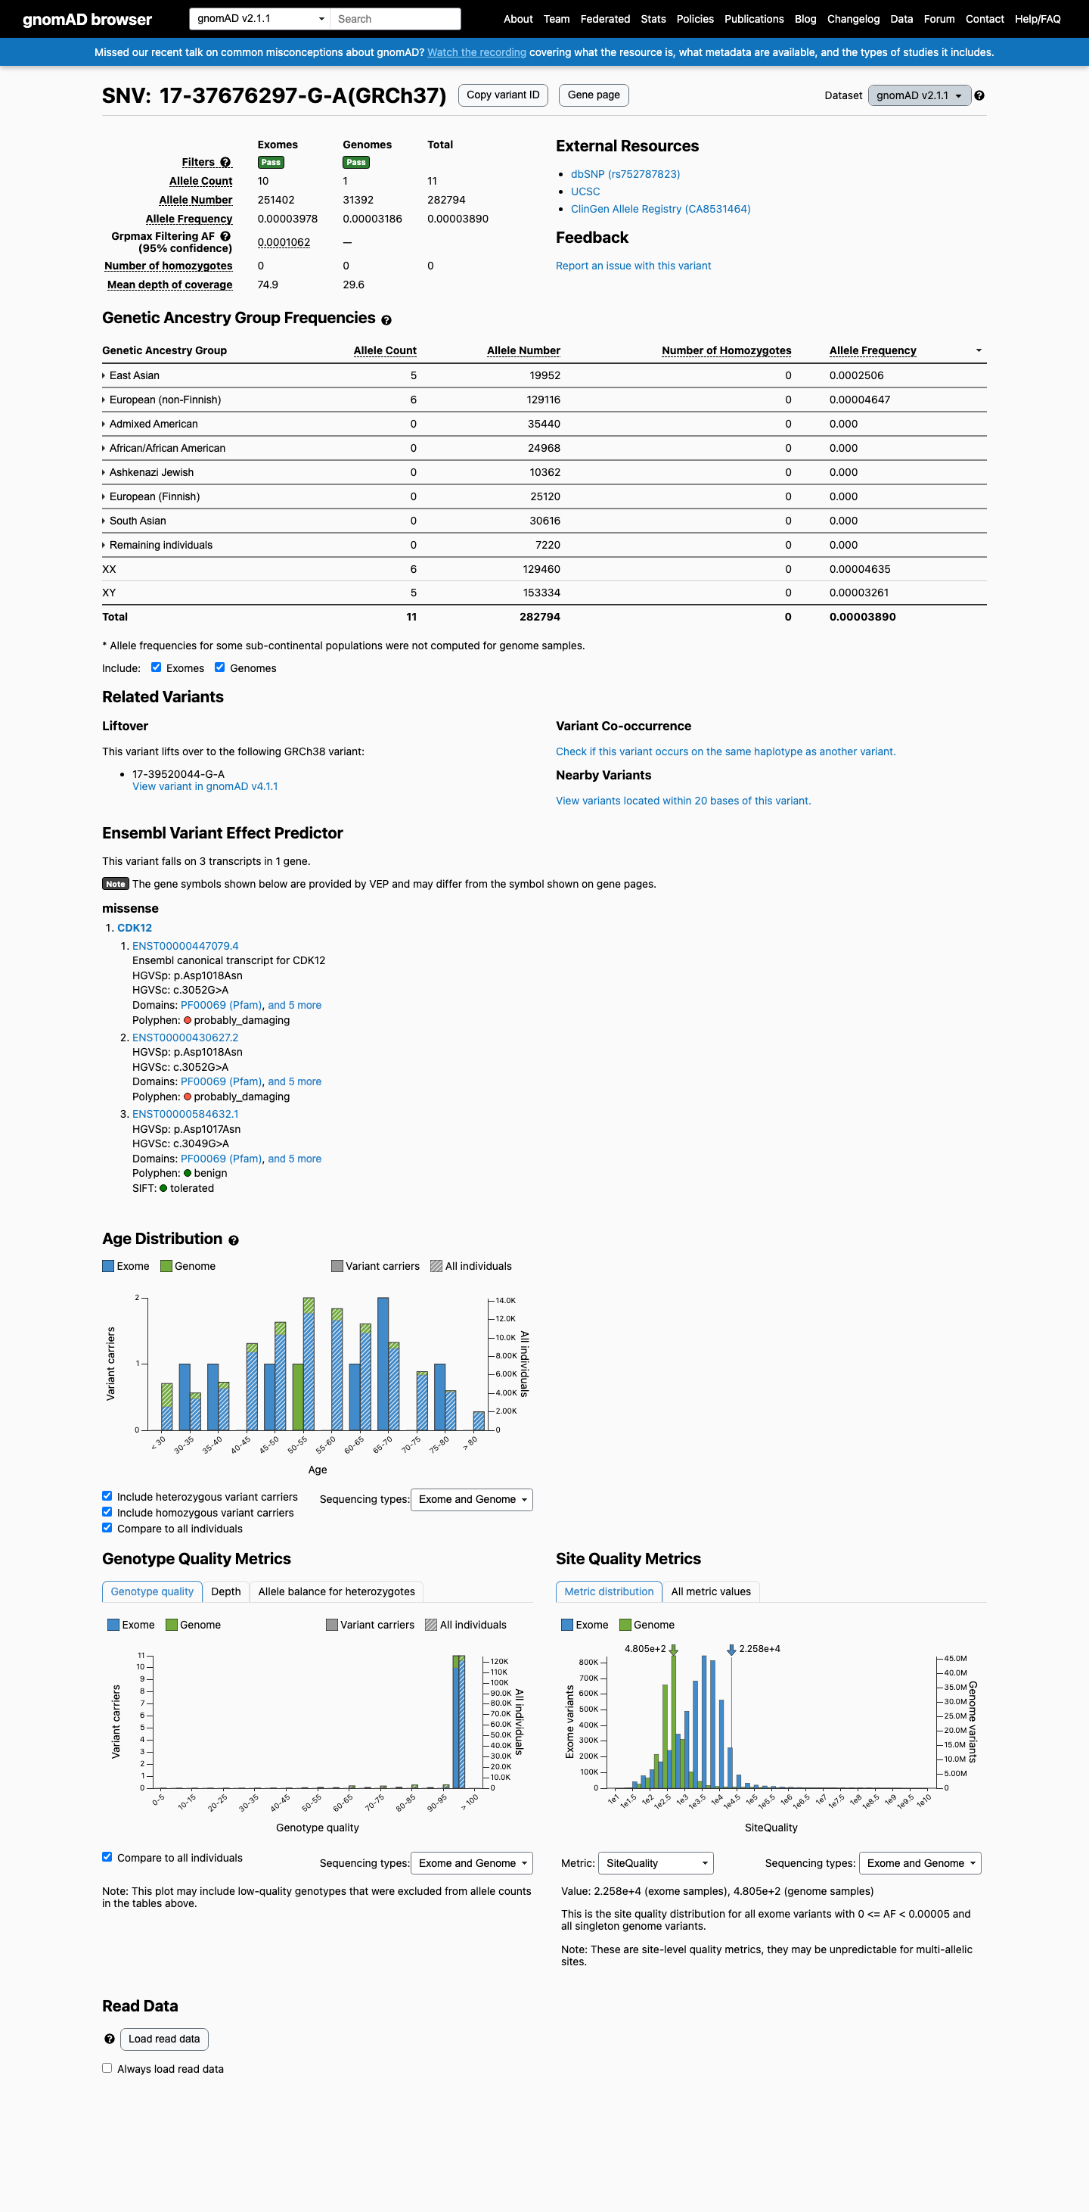Open the dbSNP (rs752787823) link
Image resolution: width=1089 pixels, height=2212 pixels.
pos(625,174)
